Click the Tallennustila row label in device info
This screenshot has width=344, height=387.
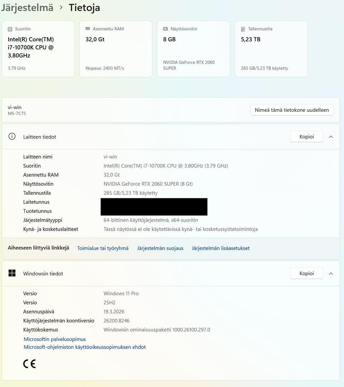(x=37, y=193)
